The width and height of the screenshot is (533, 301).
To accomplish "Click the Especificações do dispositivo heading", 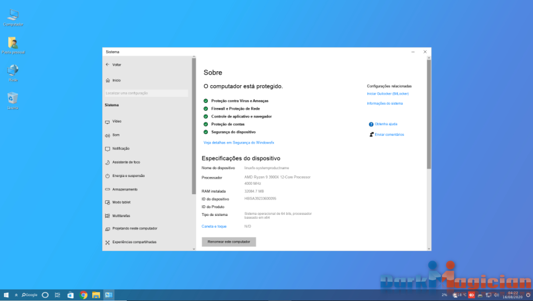I will (241, 158).
